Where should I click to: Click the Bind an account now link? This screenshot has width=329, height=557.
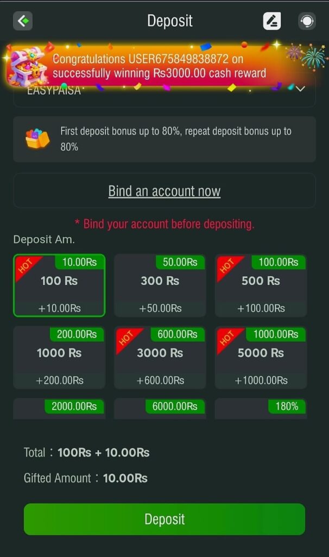(x=164, y=191)
